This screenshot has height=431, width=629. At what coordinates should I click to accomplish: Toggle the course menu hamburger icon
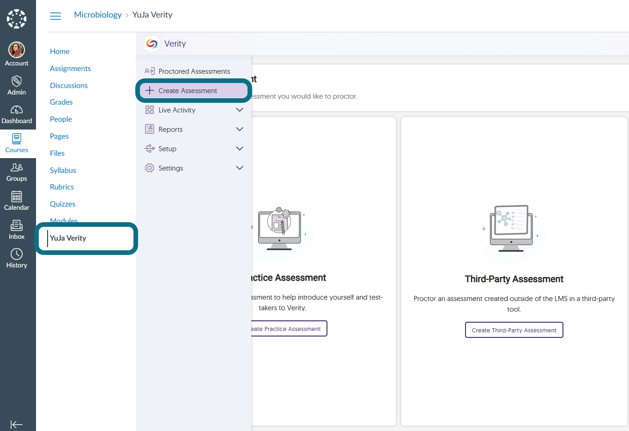tap(55, 16)
